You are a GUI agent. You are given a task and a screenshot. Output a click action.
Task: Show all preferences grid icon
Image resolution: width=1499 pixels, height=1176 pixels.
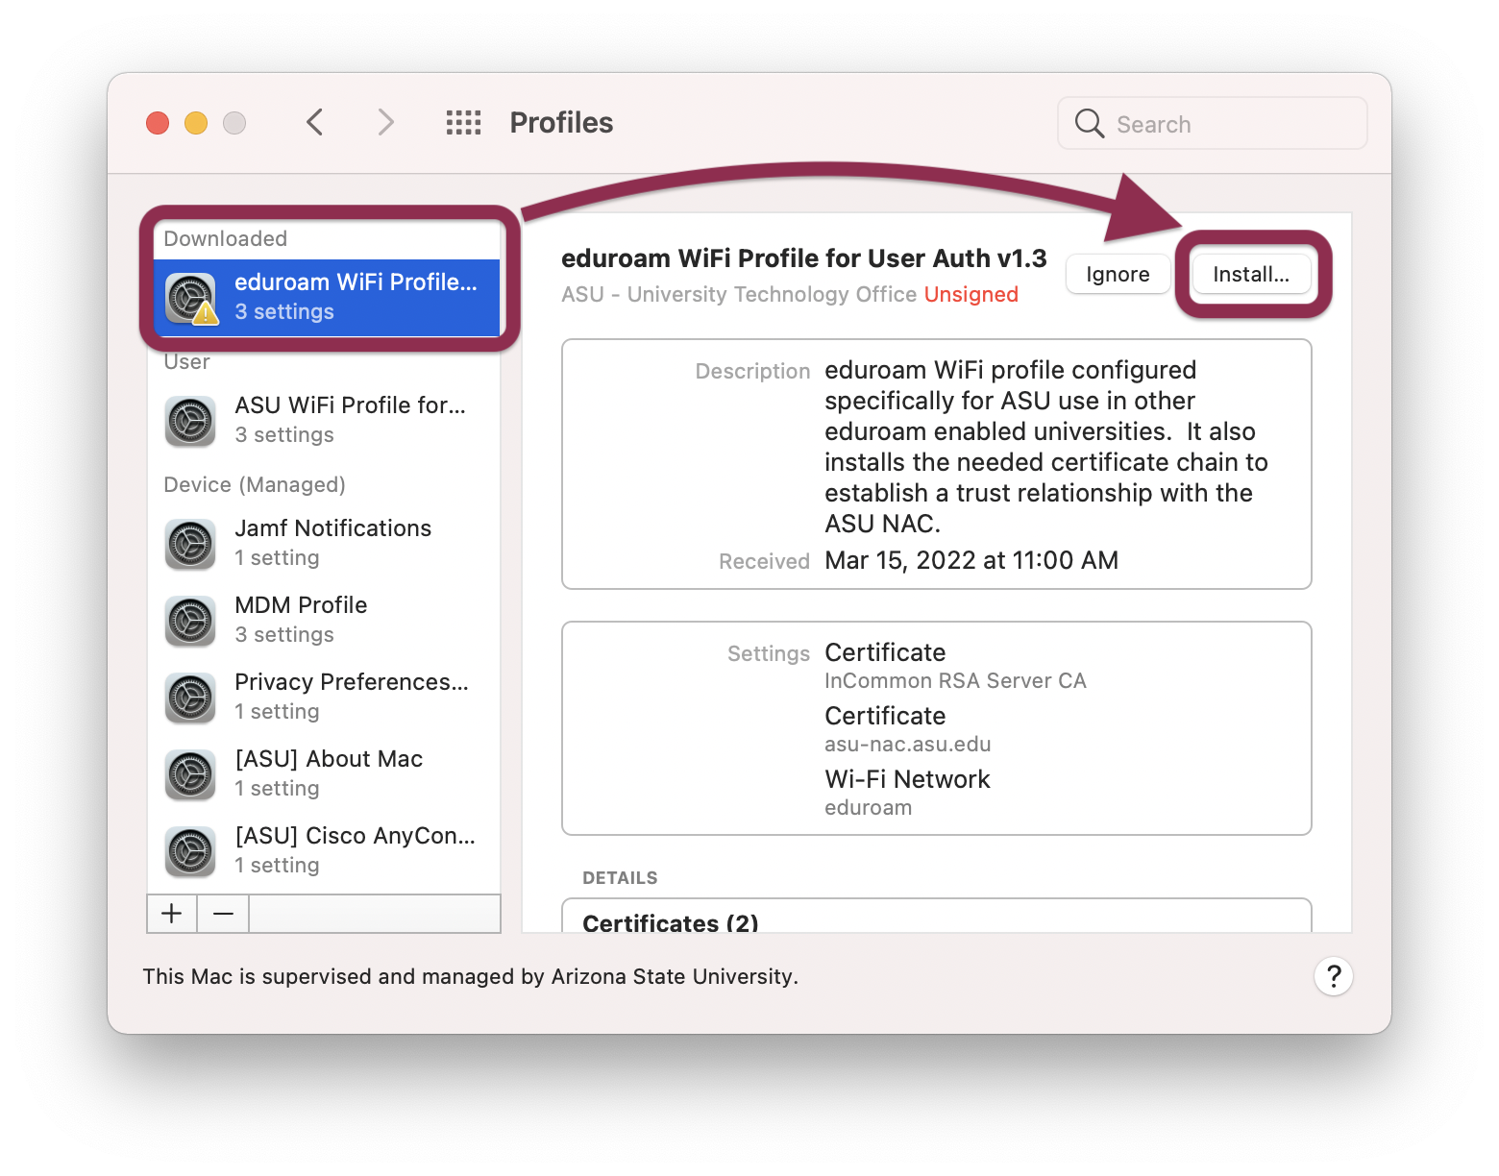pos(464,123)
